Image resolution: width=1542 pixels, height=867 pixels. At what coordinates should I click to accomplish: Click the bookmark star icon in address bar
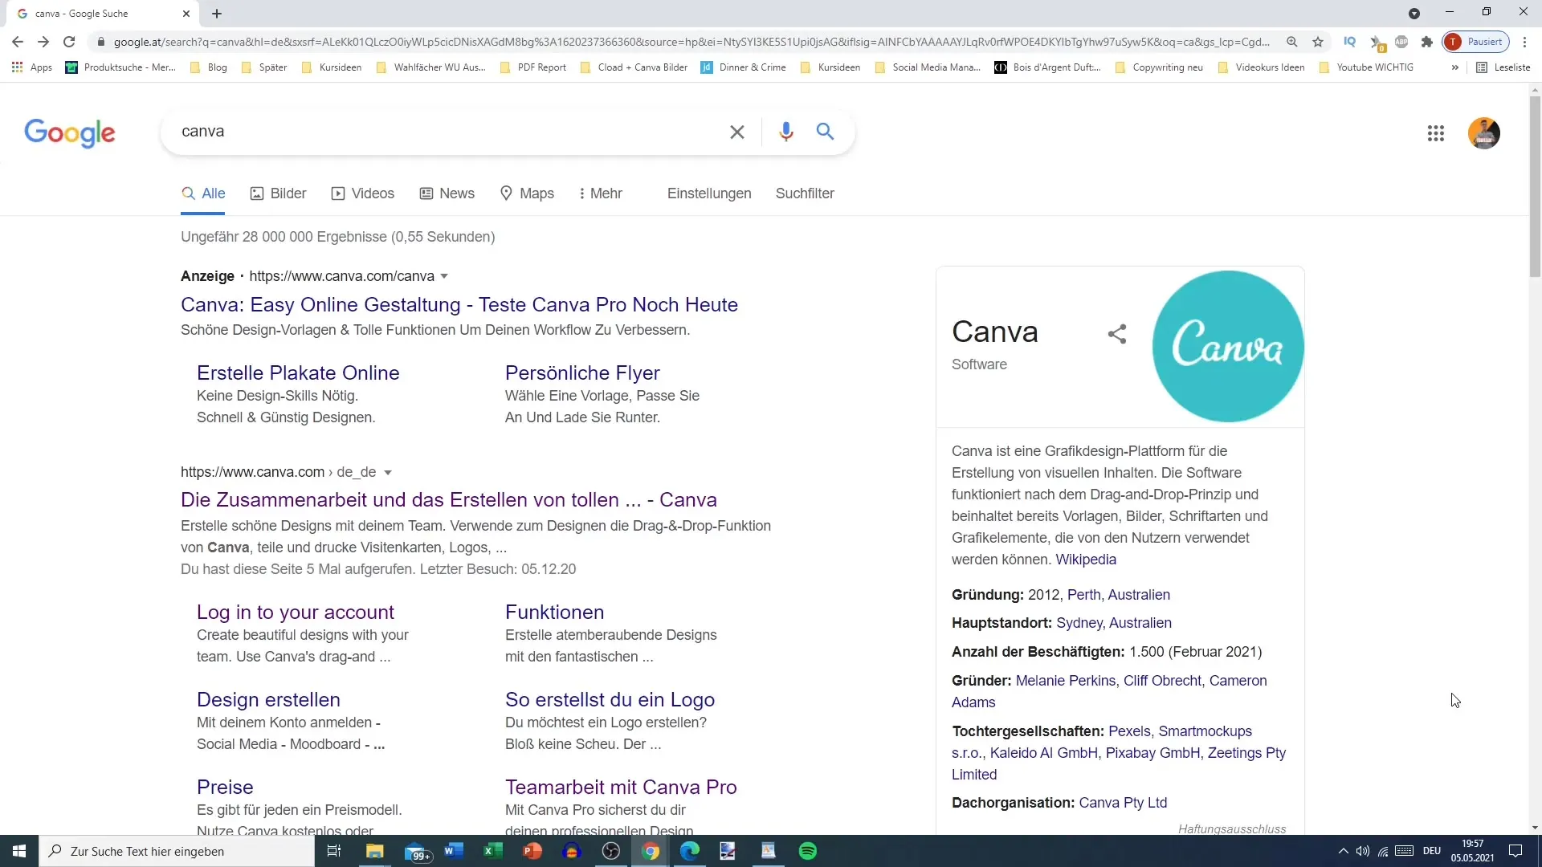click(1317, 43)
